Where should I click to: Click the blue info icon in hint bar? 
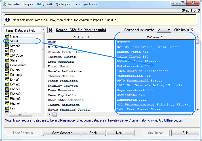pos(7,20)
